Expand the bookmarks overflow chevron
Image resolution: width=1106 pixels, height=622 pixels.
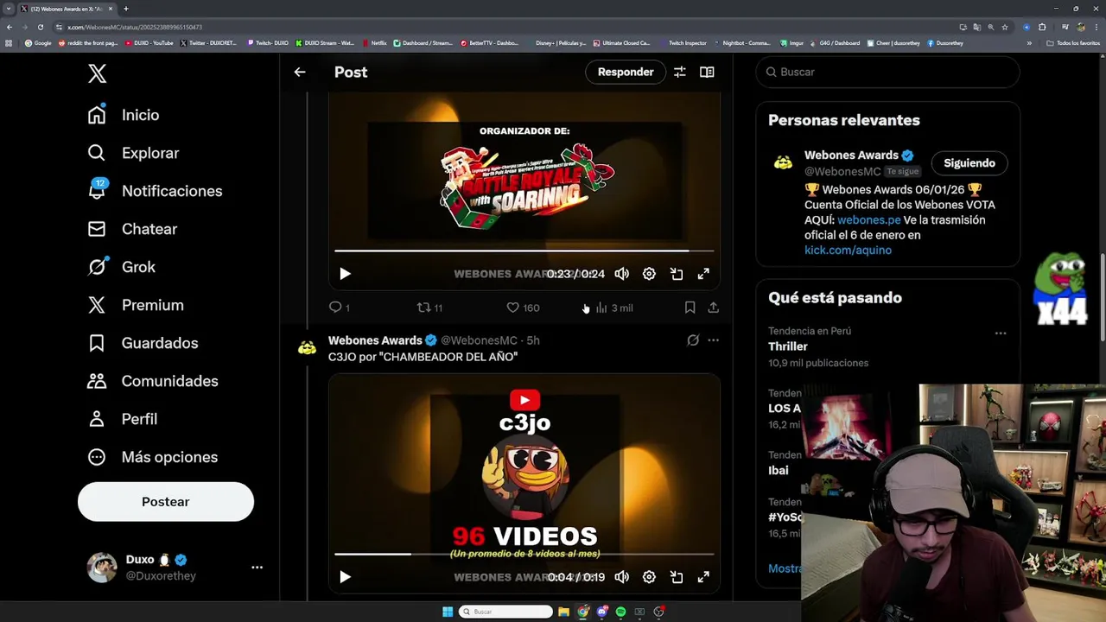coord(1029,42)
